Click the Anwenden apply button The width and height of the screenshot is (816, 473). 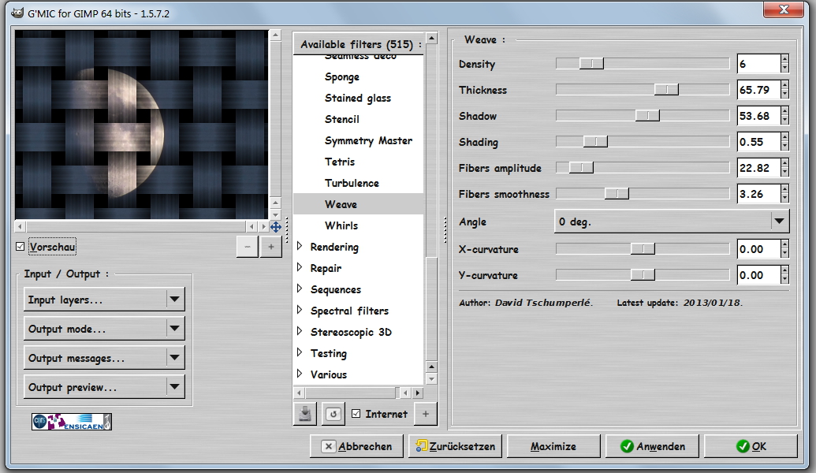click(651, 446)
